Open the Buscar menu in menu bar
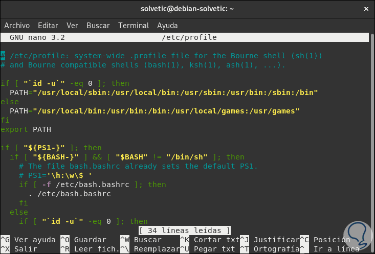Screen dimensions: 375x254 [x=98, y=25]
